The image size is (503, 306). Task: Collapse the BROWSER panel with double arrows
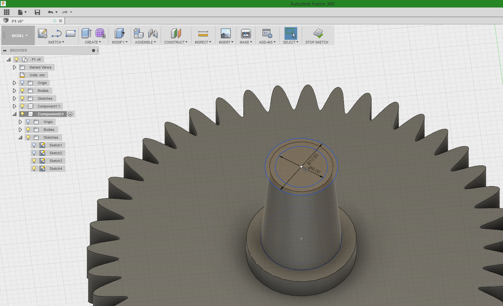(5, 50)
